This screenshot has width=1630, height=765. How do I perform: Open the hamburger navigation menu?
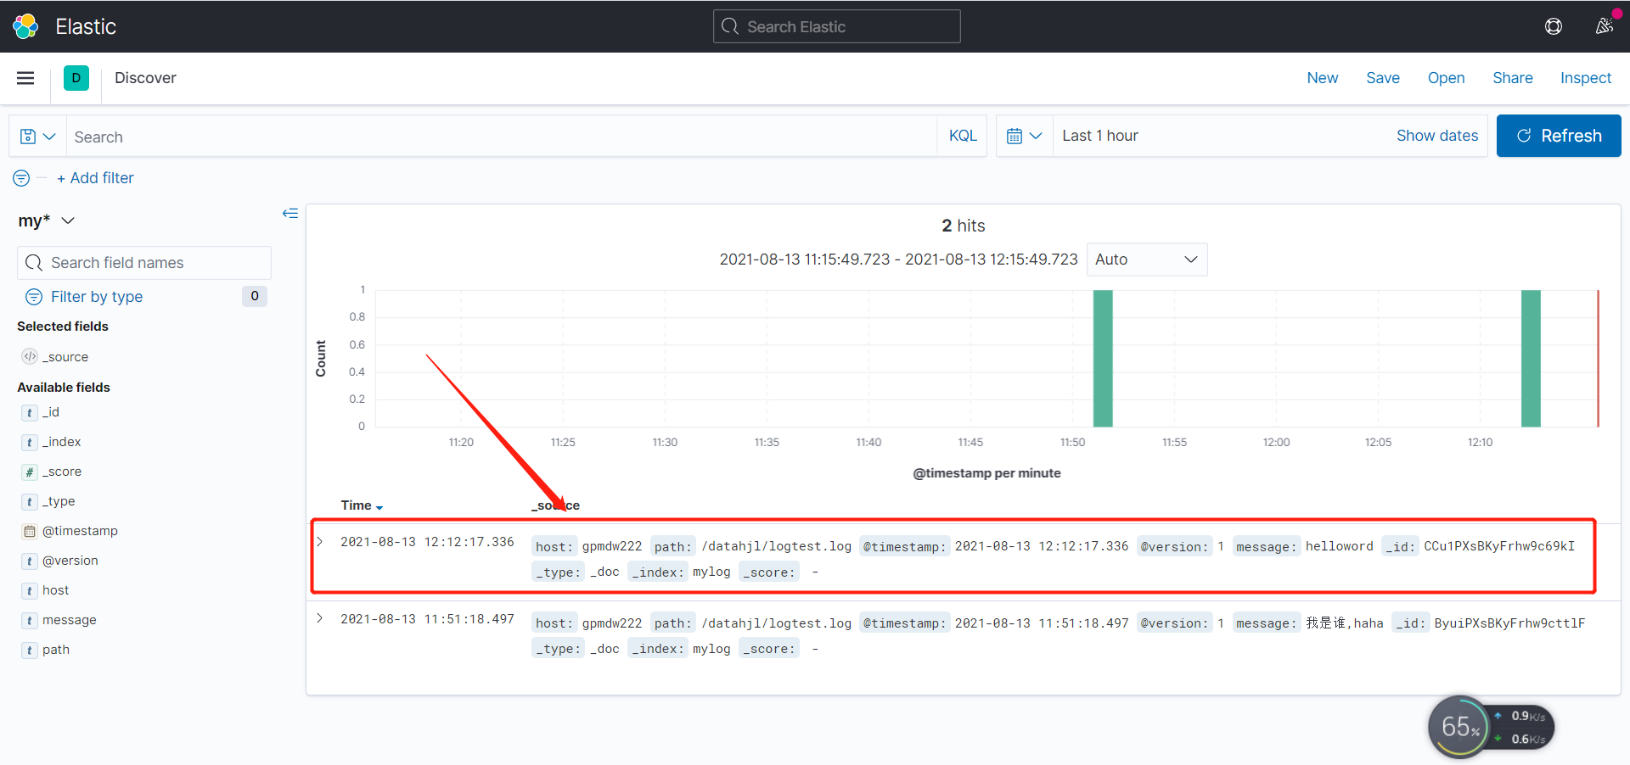[25, 78]
